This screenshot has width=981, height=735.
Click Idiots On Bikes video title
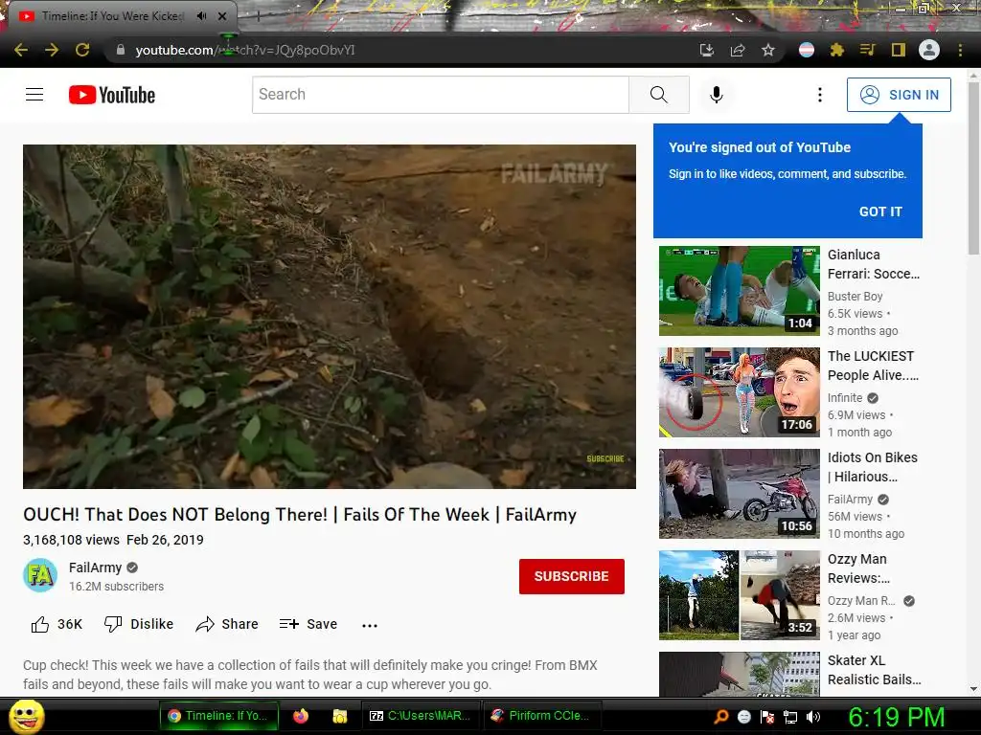[873, 467]
